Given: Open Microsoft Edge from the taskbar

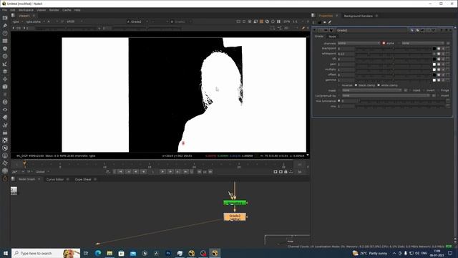Looking at the screenshot, I should 98,253.
